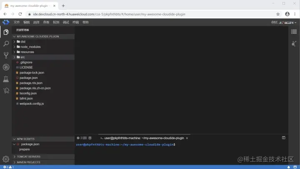Open the .gitignore file

point(26,62)
